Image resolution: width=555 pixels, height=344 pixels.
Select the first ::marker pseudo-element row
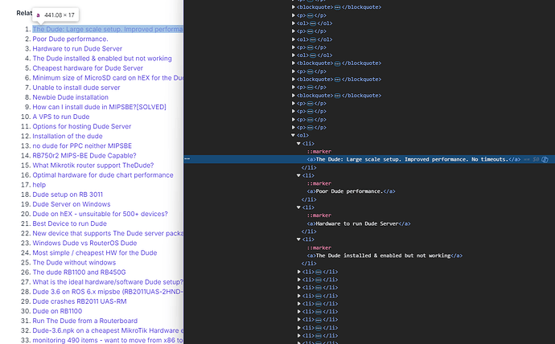pos(319,151)
